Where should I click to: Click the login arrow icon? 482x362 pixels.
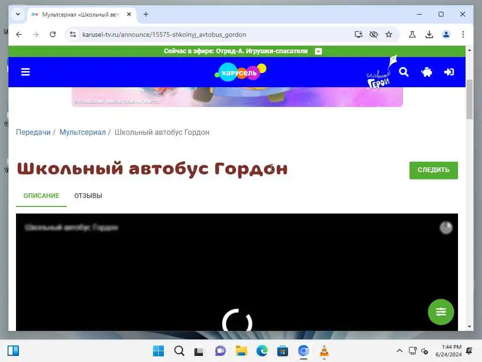click(449, 72)
